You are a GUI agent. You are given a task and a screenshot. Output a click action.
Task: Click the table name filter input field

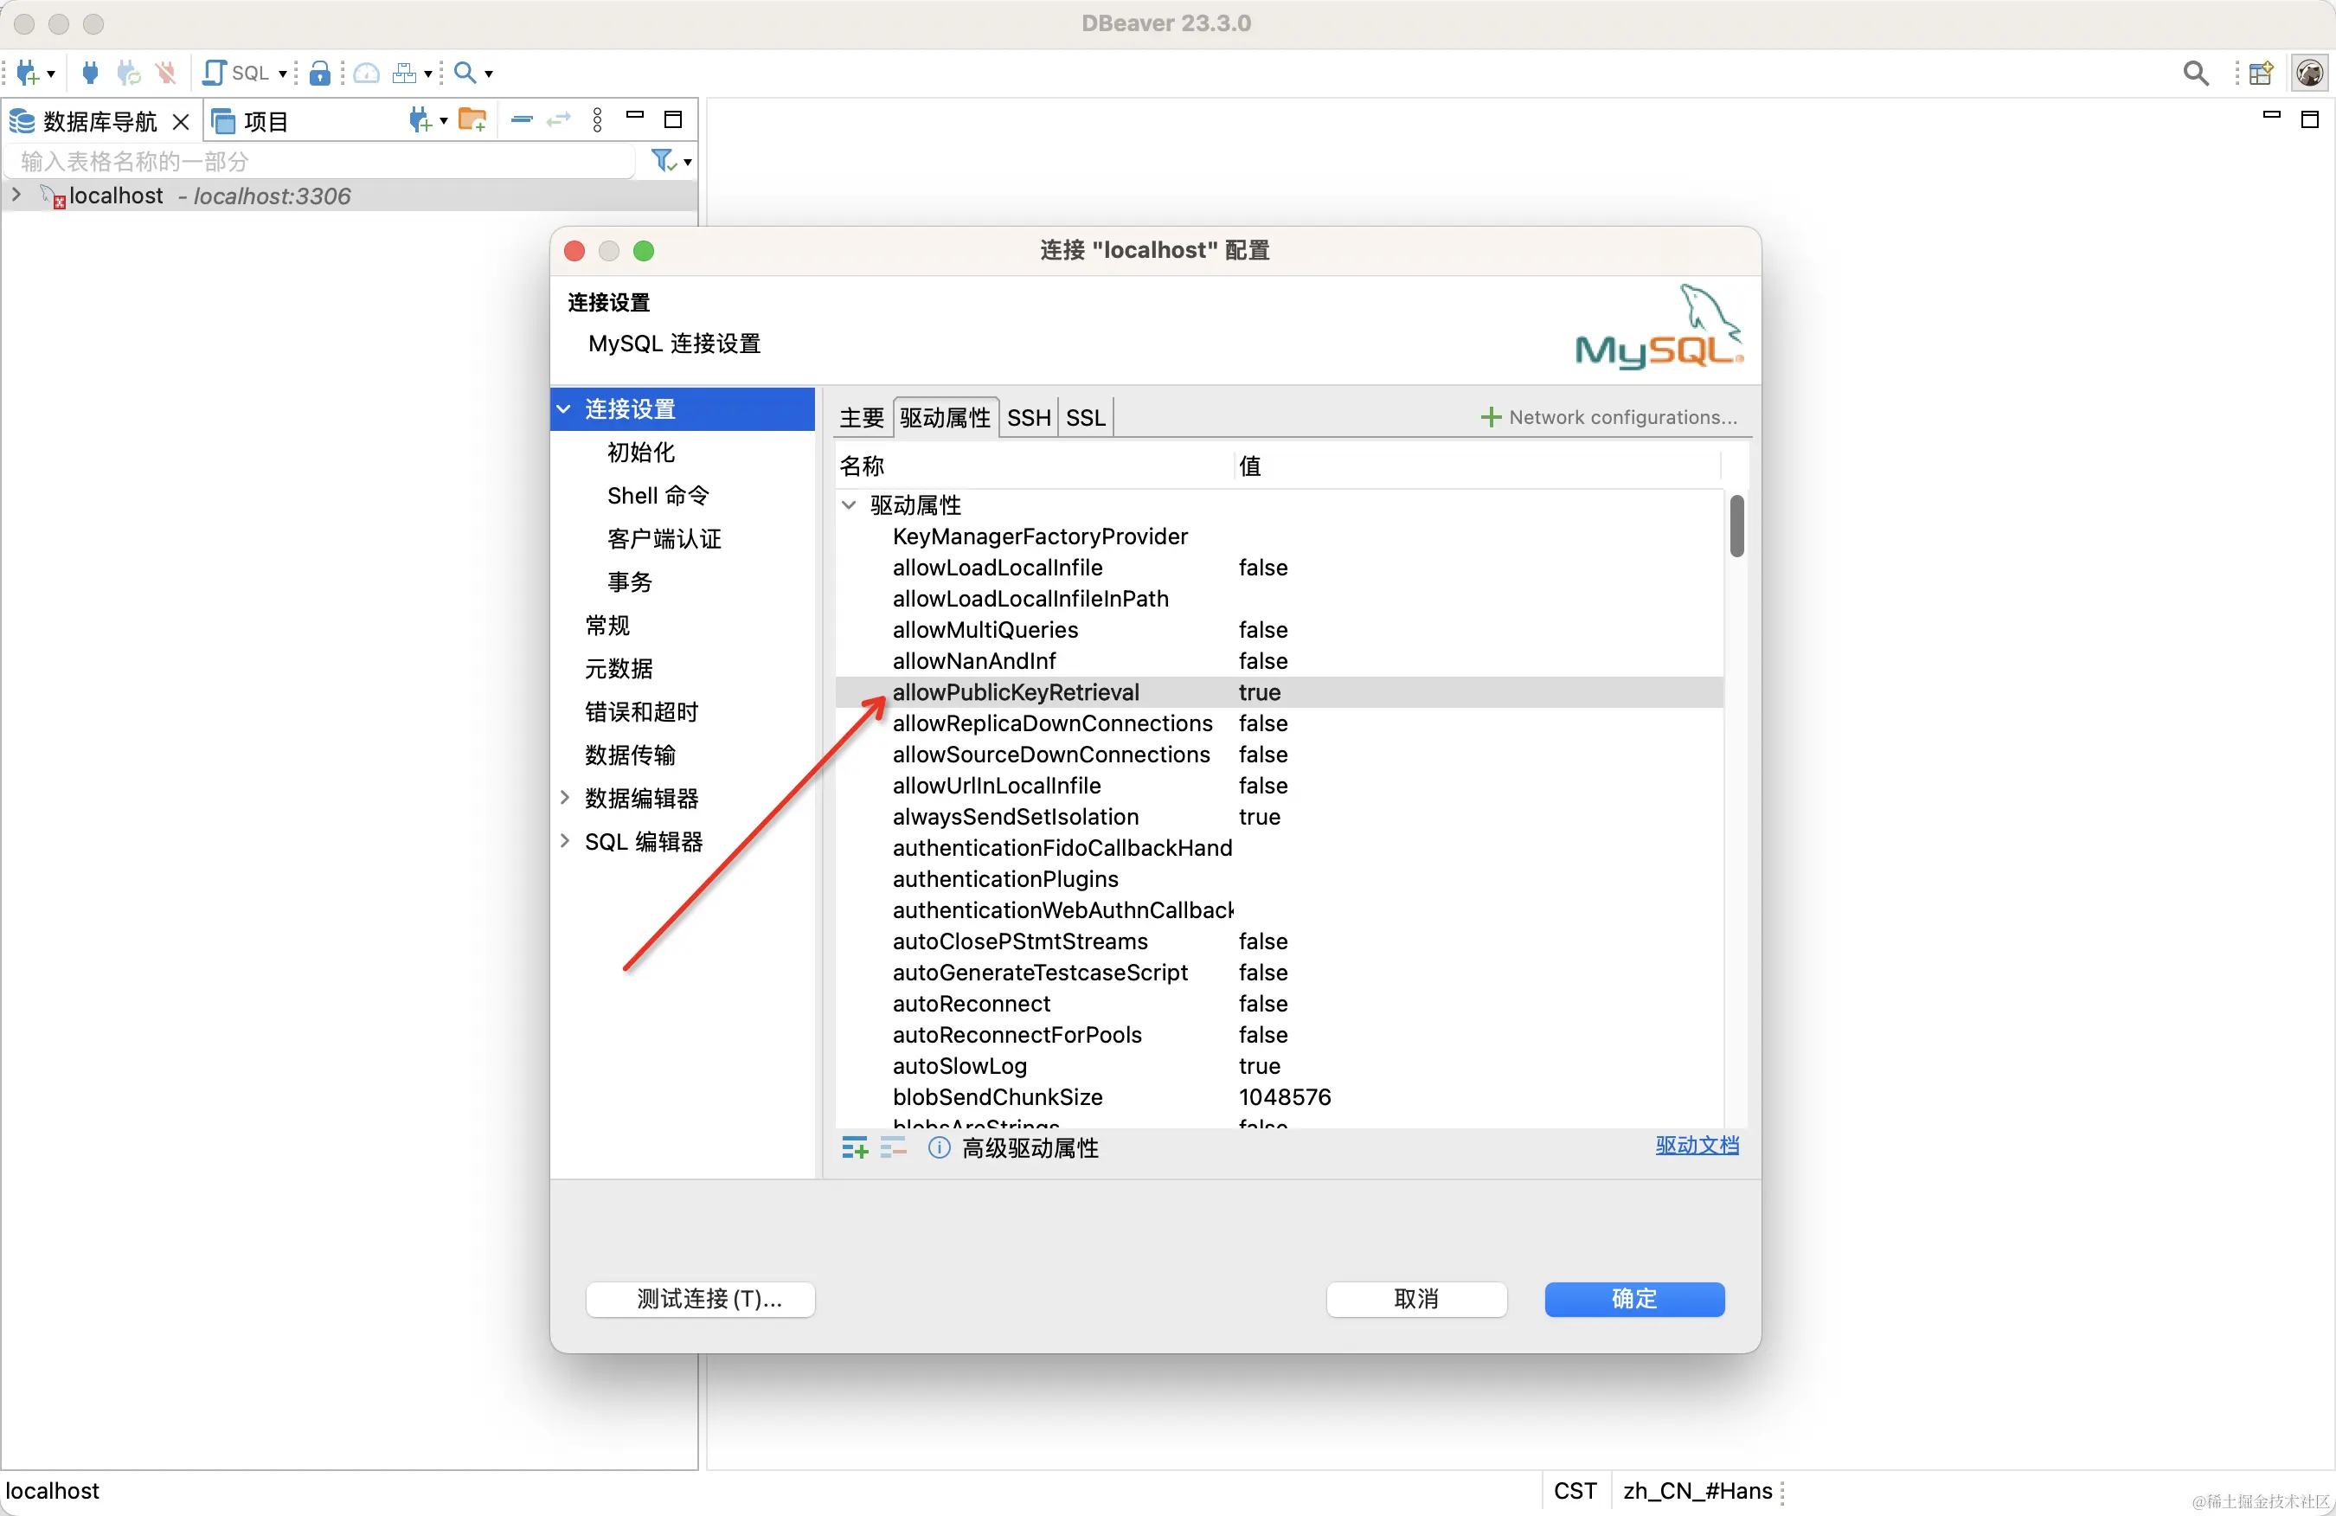tap(319, 161)
